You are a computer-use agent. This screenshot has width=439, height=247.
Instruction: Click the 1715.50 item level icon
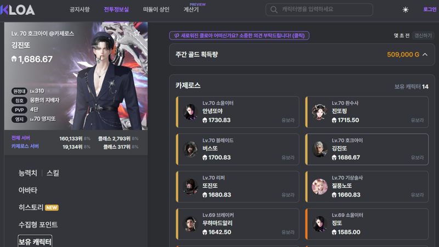pos(334,120)
